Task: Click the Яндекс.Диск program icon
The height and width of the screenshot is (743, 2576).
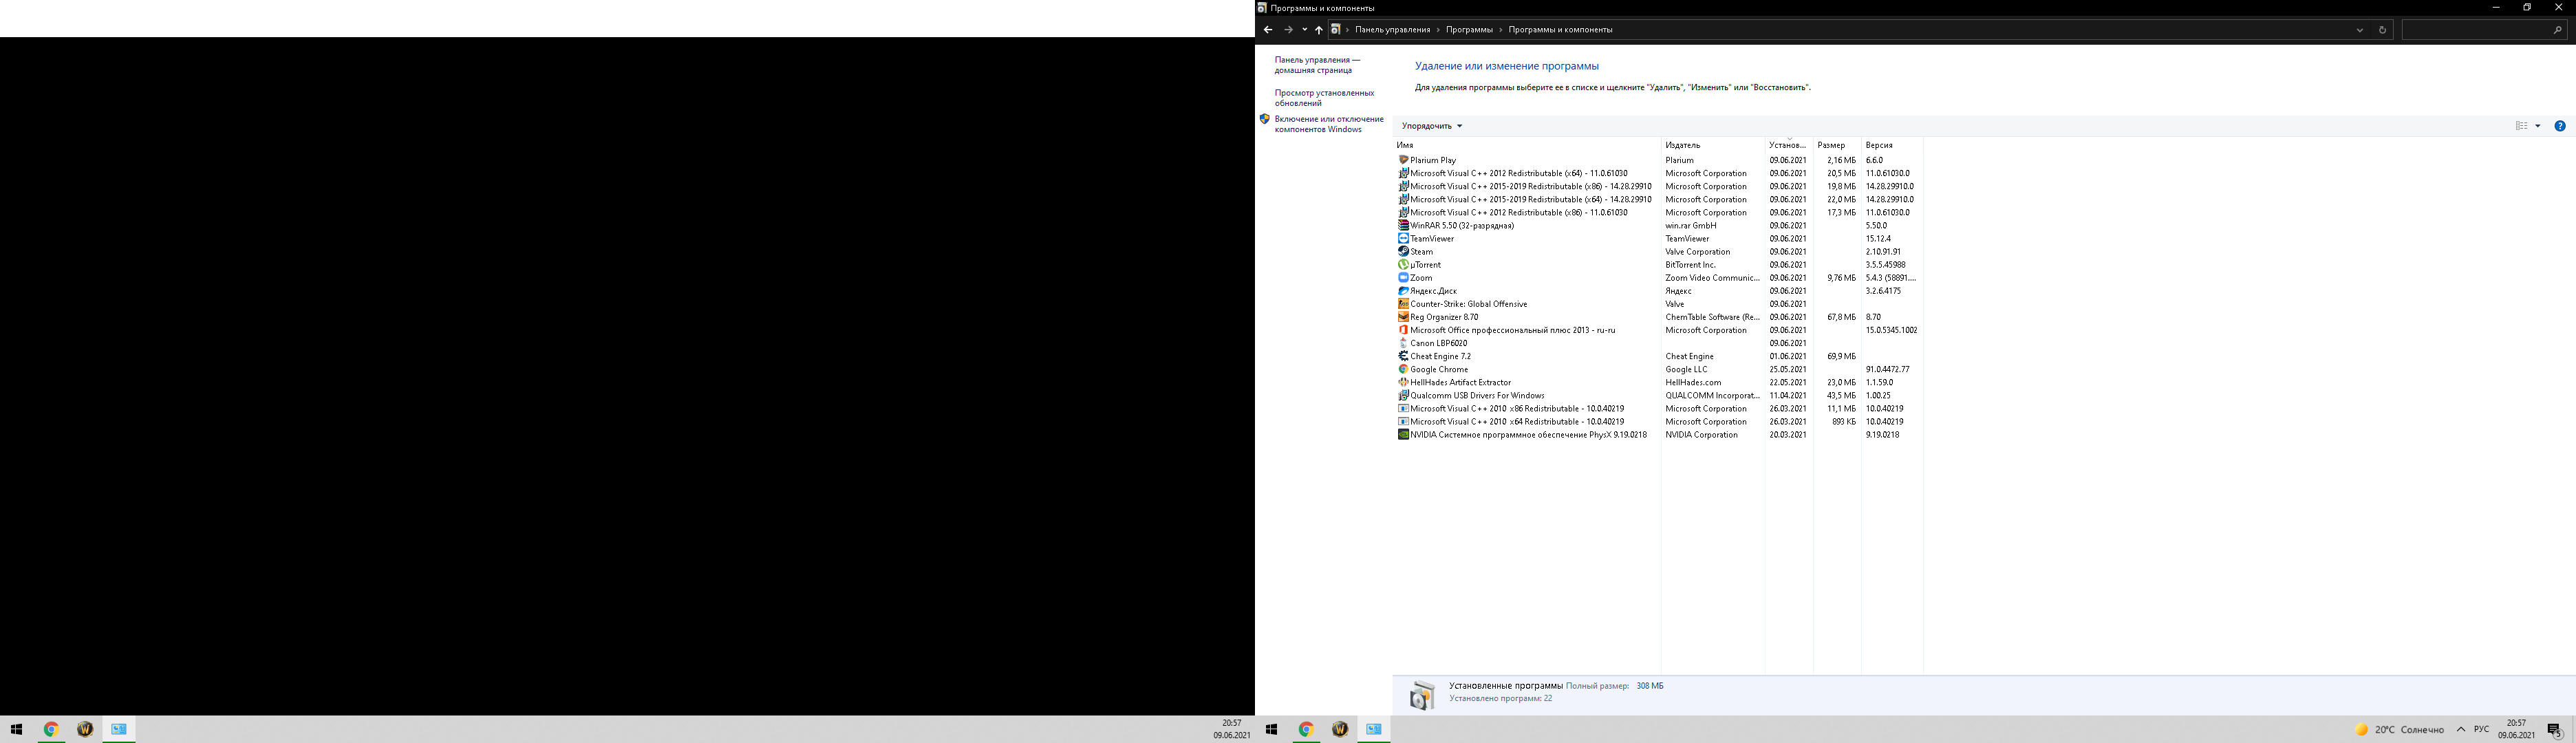Action: pos(1403,290)
